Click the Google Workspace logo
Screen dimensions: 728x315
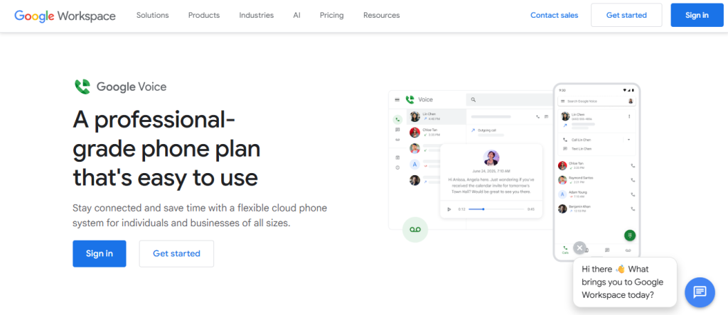[x=65, y=16]
